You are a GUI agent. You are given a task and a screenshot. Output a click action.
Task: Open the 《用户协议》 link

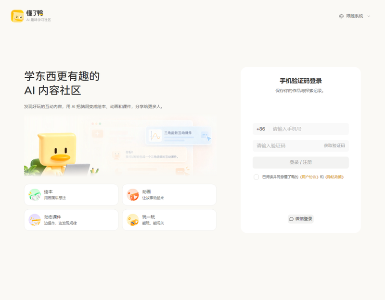point(309,177)
